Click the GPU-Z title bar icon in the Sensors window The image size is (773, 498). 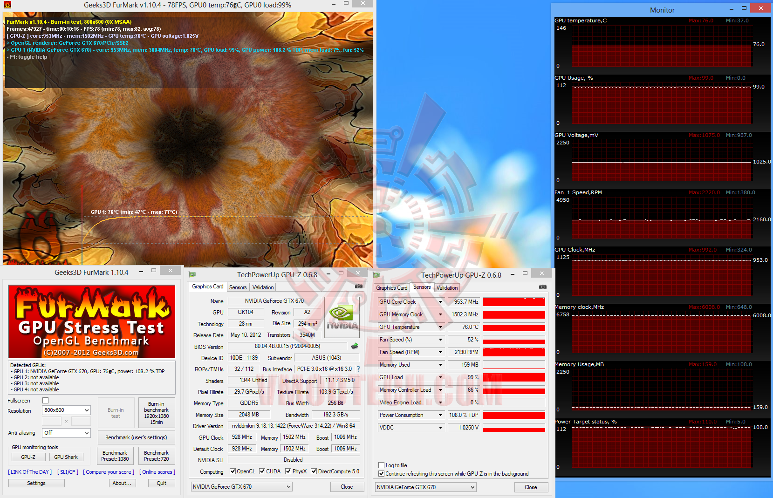(x=376, y=275)
